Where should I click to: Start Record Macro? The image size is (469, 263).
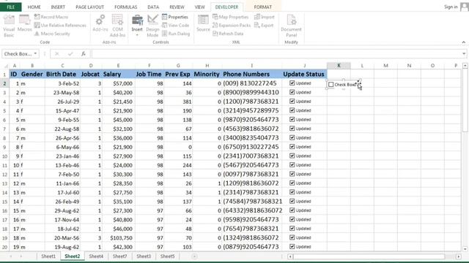click(x=51, y=17)
